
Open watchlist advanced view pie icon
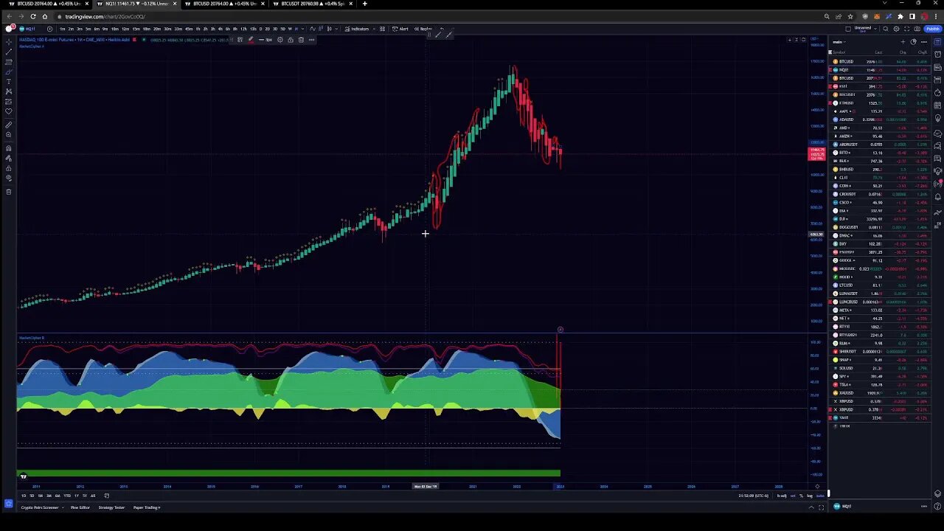(x=913, y=42)
